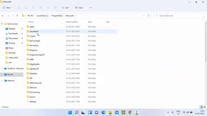
Task: Open taskbar Search magnifier
Action: click(77, 112)
